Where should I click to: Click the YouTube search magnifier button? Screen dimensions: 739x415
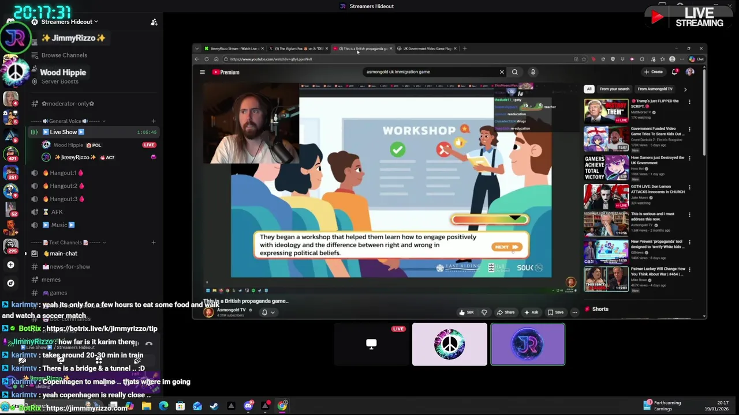[x=515, y=72]
